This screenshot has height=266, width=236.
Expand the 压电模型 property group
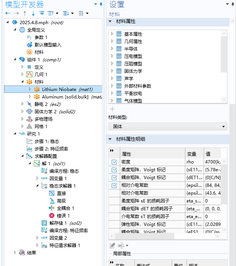point(112,56)
